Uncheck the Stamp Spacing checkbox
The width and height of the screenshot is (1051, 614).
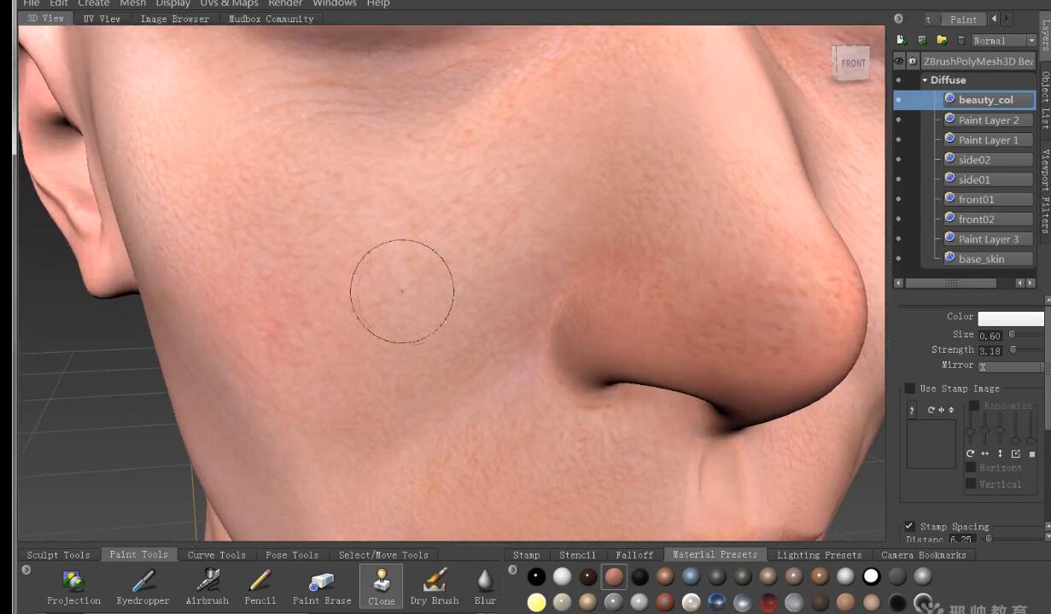point(909,526)
